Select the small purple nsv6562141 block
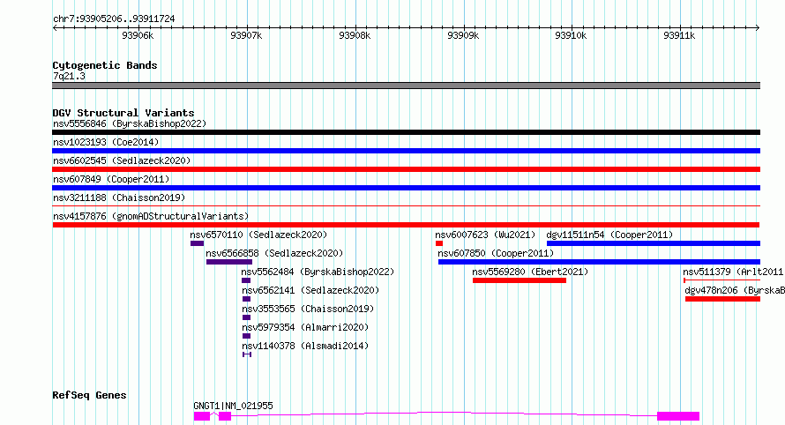 click(246, 299)
